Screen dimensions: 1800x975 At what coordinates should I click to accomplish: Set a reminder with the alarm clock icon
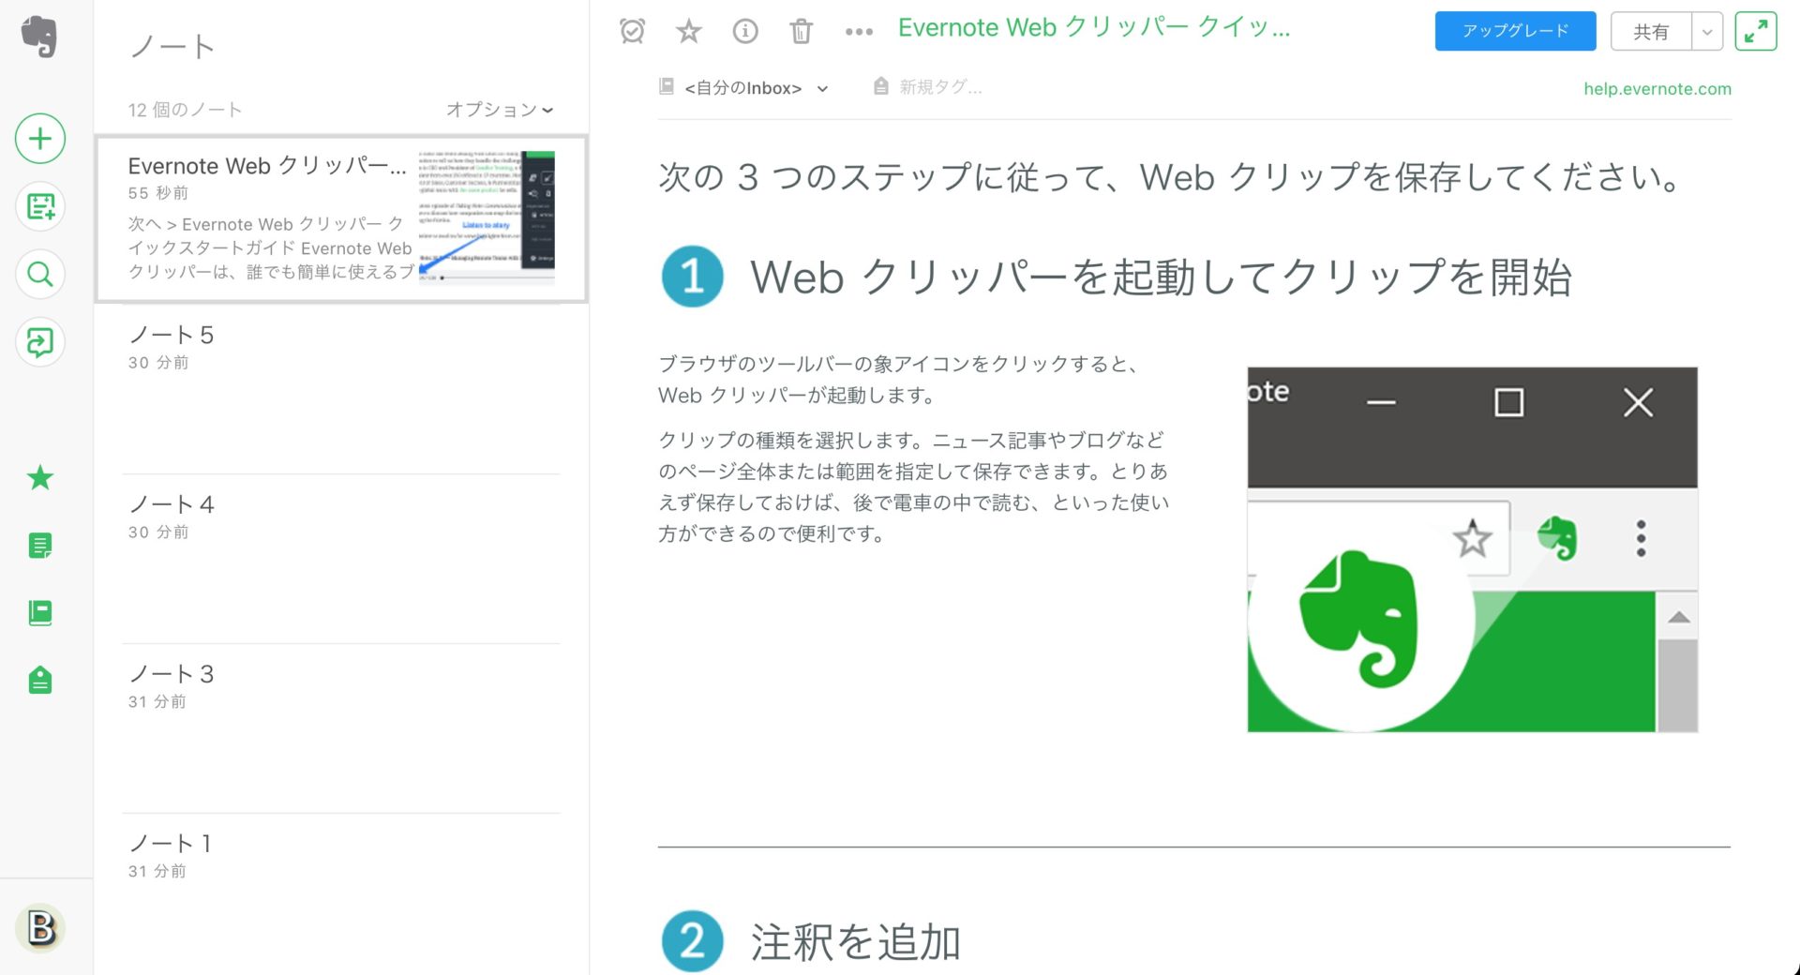tap(633, 31)
